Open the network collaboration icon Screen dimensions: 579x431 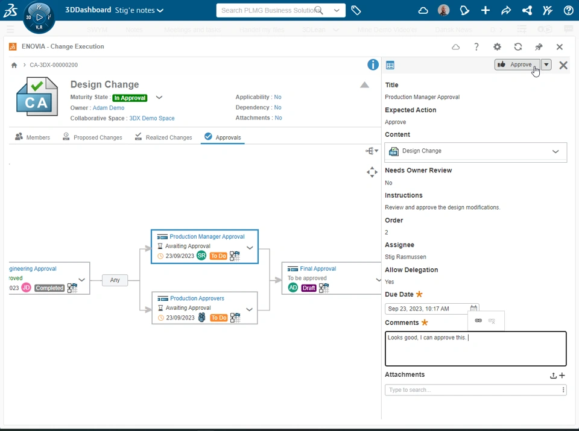coord(527,10)
